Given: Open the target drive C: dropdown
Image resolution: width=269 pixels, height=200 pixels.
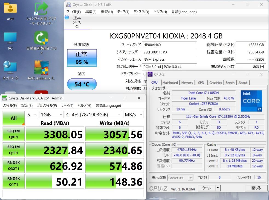Looking at the screenshot, I should tap(93, 114).
